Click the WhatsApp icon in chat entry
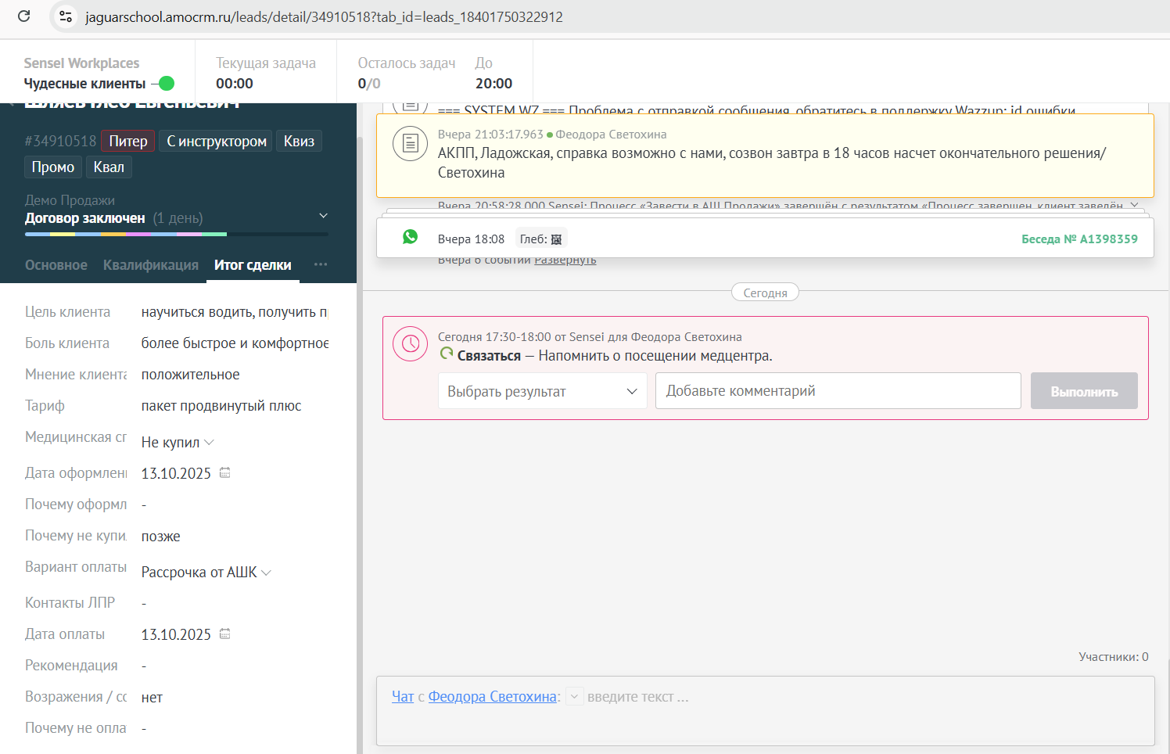Image resolution: width=1170 pixels, height=754 pixels. pos(410,237)
